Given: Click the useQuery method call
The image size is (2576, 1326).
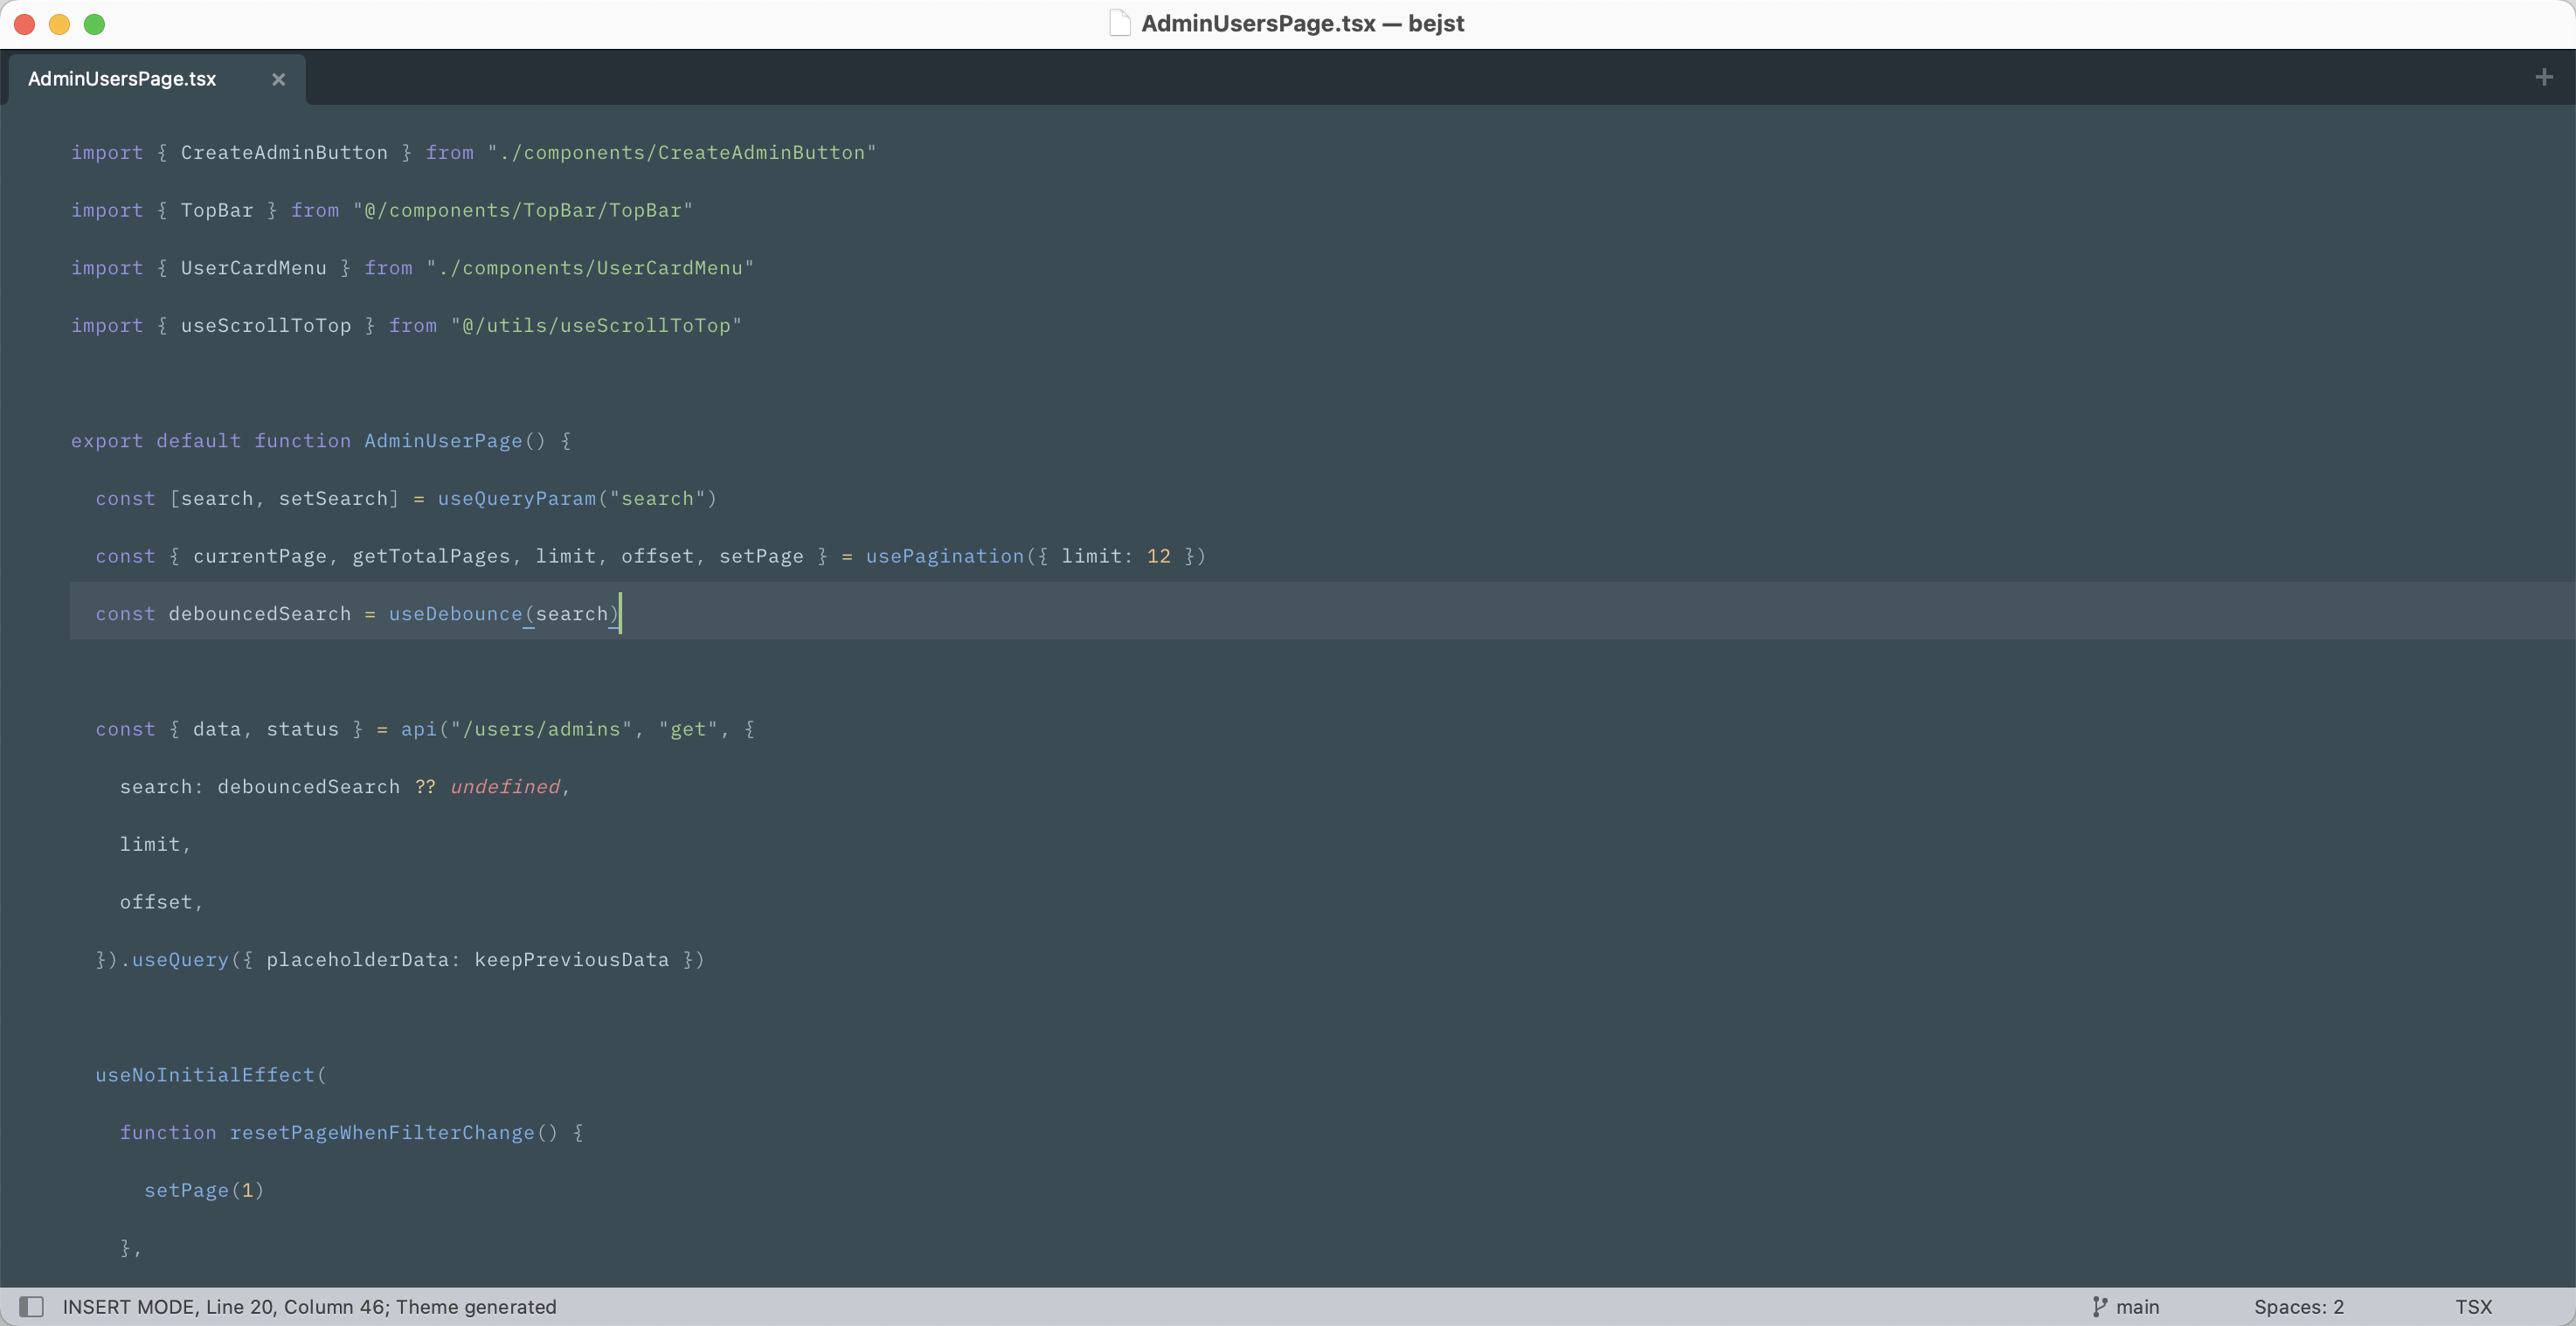Looking at the screenshot, I should tap(180, 960).
